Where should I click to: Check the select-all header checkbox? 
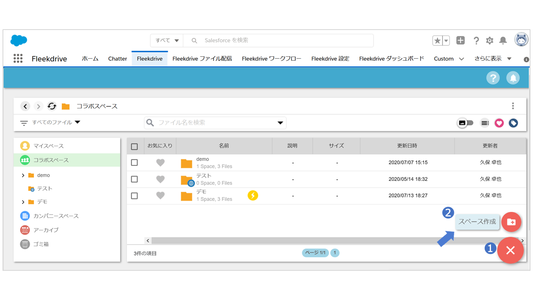coord(134,147)
